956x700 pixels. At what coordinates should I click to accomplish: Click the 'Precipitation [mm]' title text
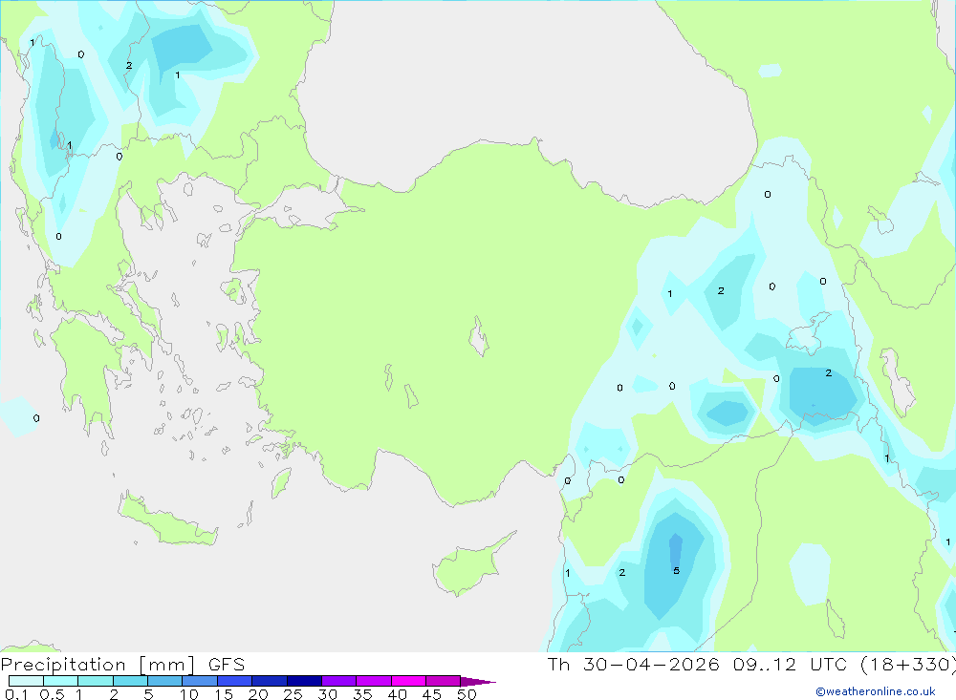click(x=98, y=665)
